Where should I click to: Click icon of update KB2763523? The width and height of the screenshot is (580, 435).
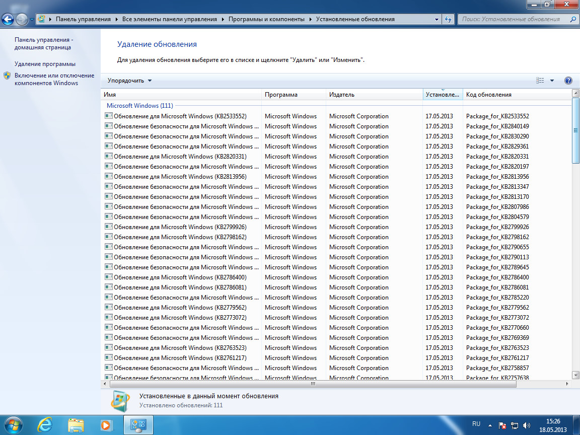[x=109, y=348]
